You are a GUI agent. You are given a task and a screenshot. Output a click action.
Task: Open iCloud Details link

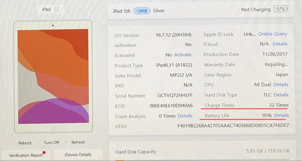(280, 44)
